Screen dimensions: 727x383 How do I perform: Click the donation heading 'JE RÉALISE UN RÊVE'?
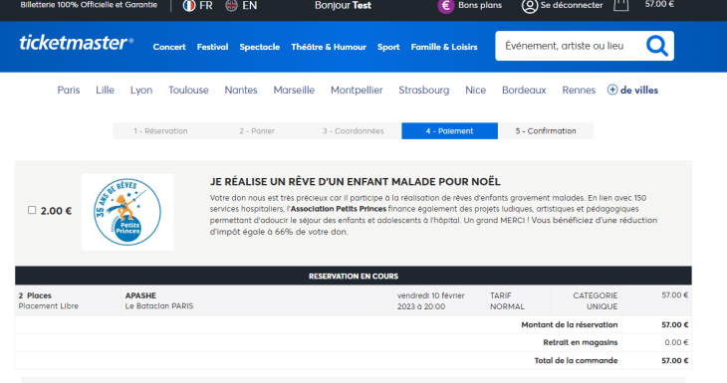pyautogui.click(x=356, y=181)
